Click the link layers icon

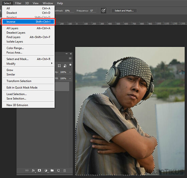click(27, 170)
